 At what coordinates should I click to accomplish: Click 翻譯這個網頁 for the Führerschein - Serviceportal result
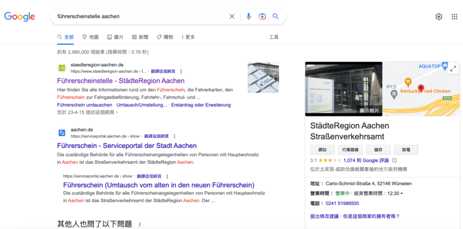coord(156,136)
